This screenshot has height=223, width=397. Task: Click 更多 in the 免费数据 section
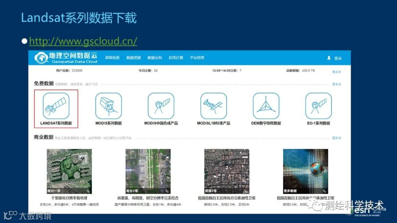[336, 84]
